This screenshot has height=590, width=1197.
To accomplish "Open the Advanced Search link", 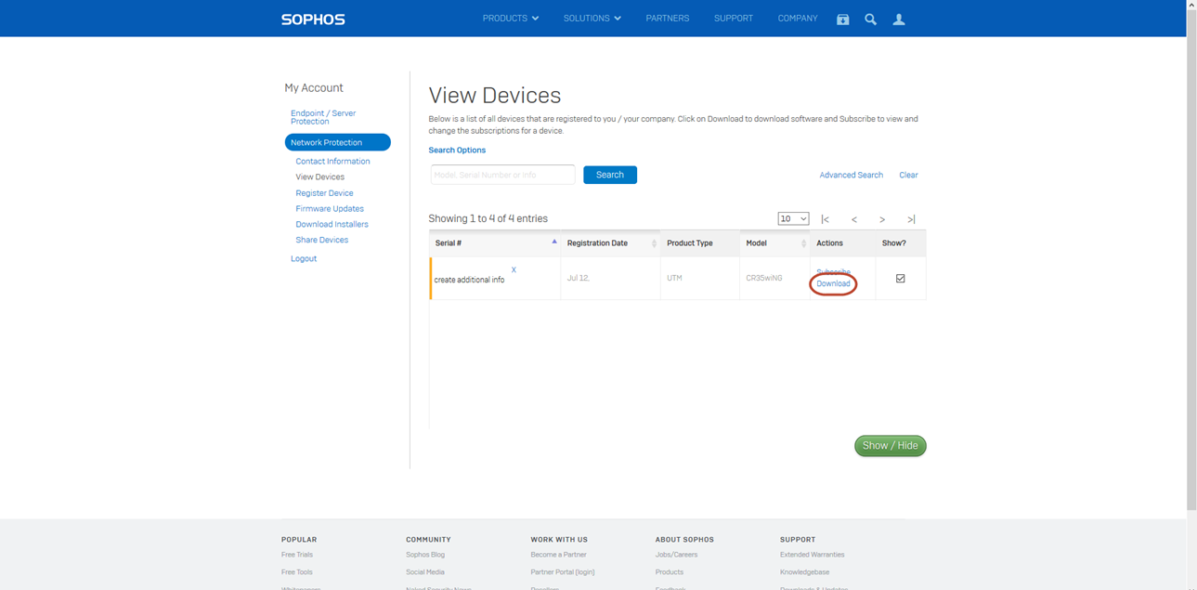I will (x=851, y=175).
